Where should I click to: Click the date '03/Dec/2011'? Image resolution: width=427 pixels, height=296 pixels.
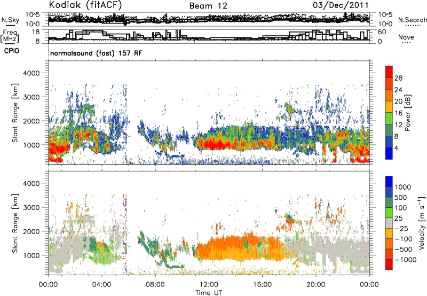pos(341,5)
